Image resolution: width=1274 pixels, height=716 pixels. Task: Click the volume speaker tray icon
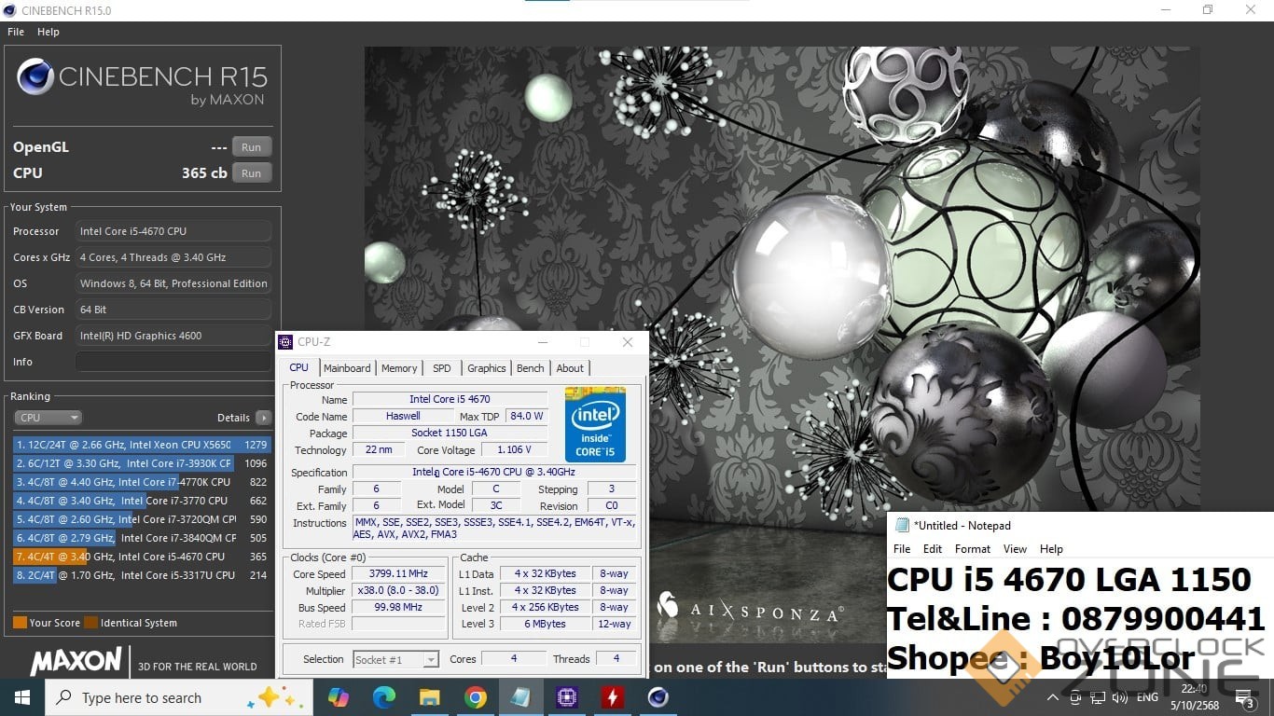1120,697
